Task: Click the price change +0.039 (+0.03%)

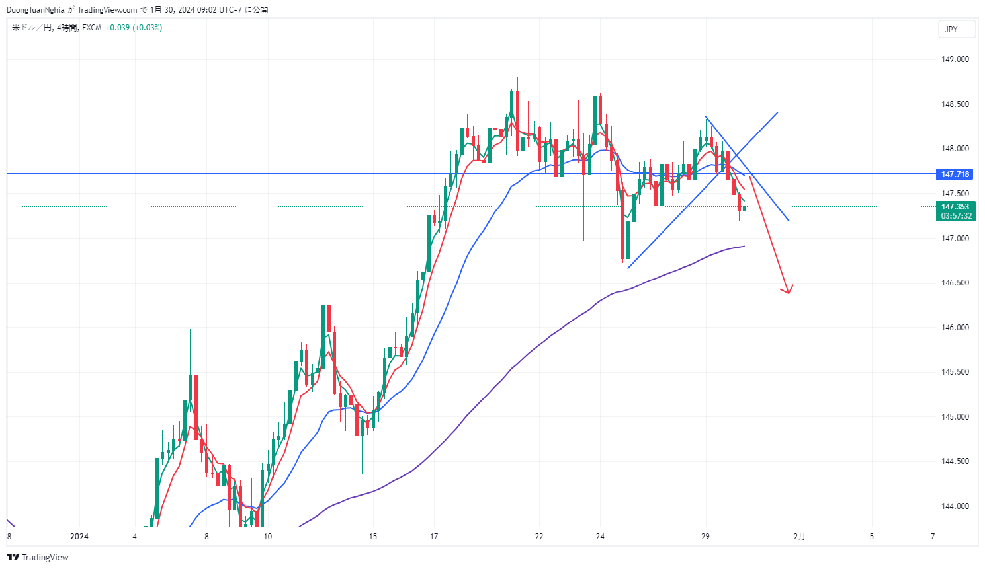Action: pyautogui.click(x=134, y=28)
